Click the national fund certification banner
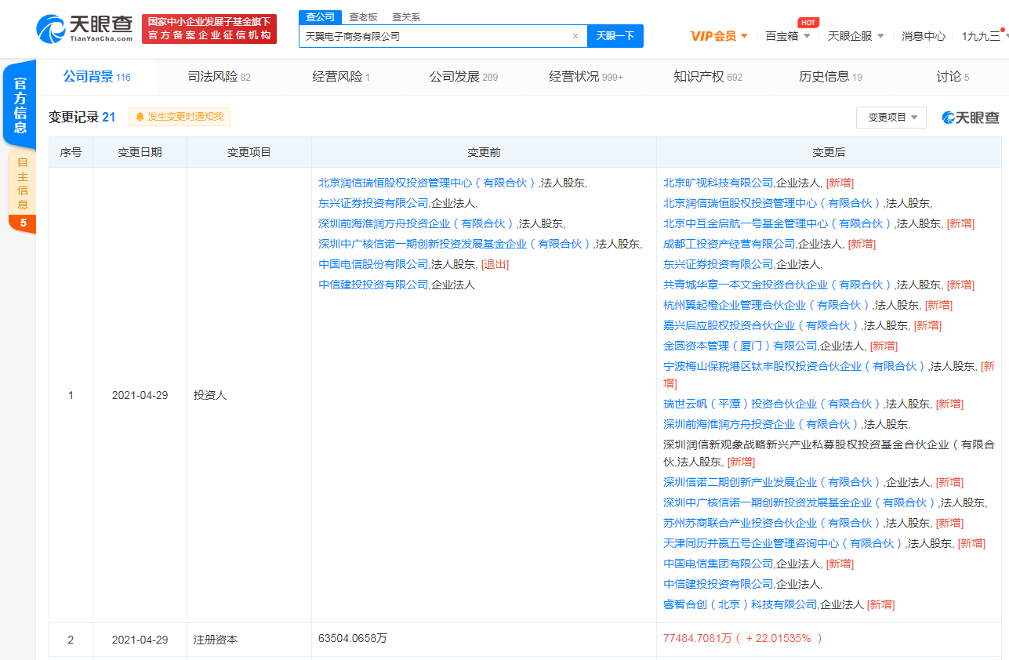 [209, 29]
